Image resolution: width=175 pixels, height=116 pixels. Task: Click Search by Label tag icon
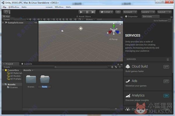click(x=116, y=67)
